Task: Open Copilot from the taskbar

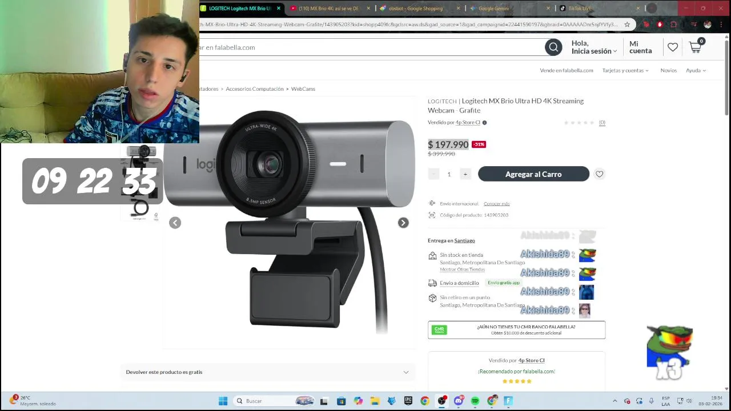Action: click(358, 401)
